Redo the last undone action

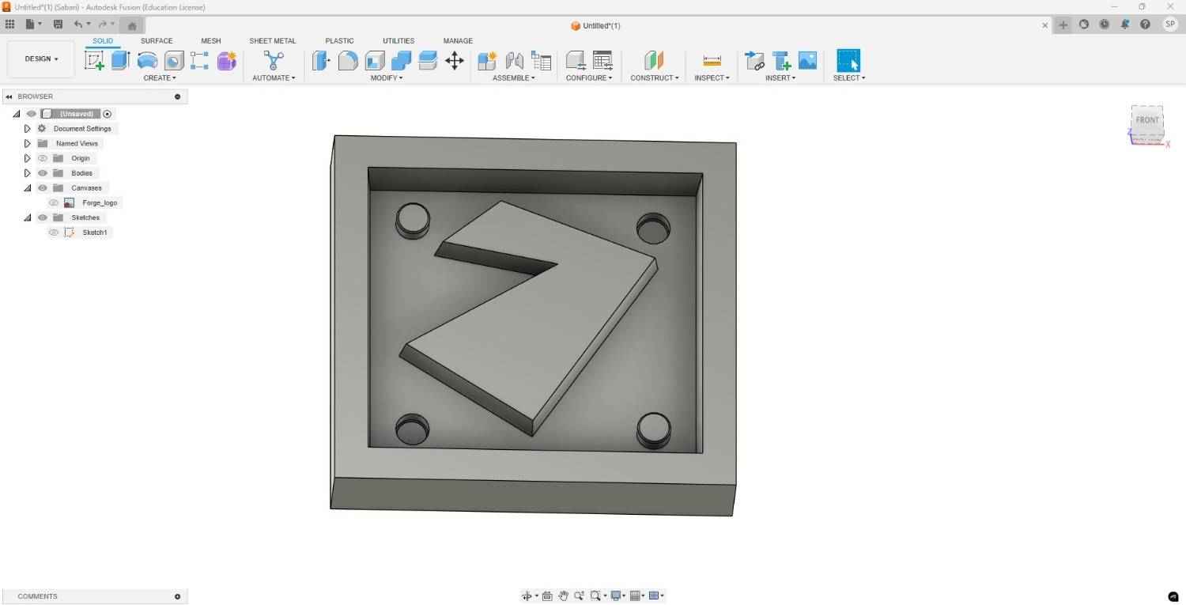[x=102, y=25]
